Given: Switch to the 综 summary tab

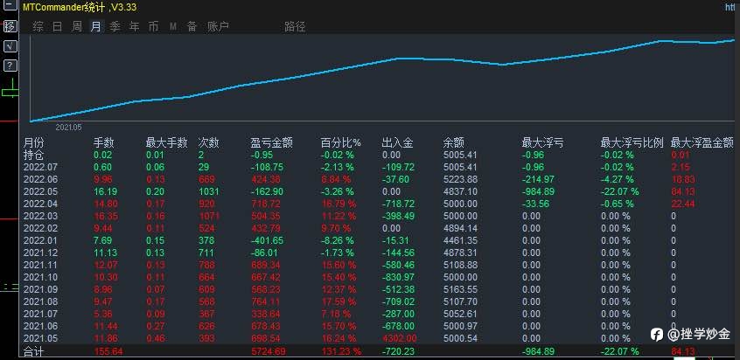Looking at the screenshot, I should (38, 26).
